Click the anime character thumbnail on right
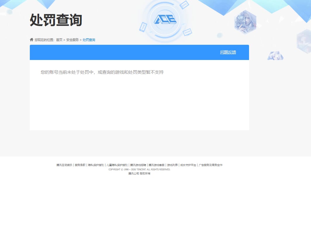311x230 pixels. (x=275, y=55)
